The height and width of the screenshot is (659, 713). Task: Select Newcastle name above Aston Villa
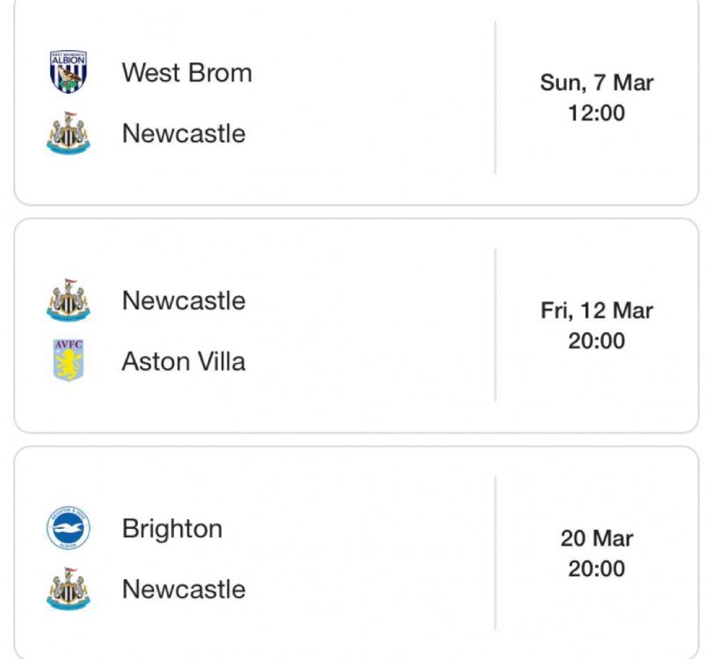click(x=184, y=301)
